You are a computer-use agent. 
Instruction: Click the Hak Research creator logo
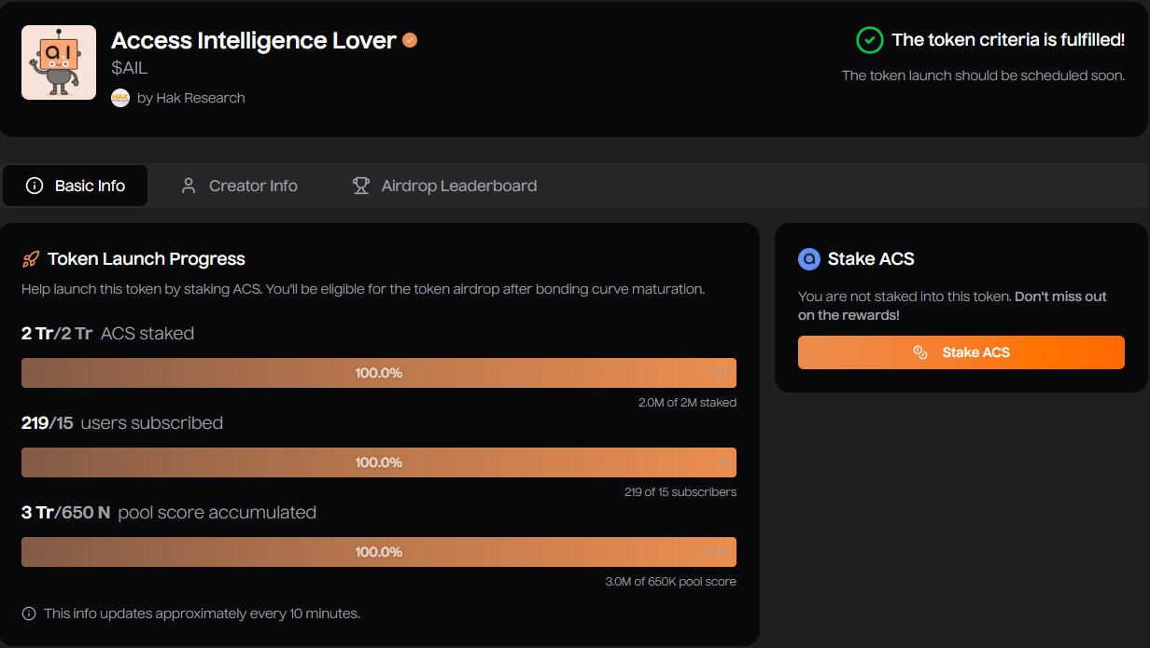120,98
